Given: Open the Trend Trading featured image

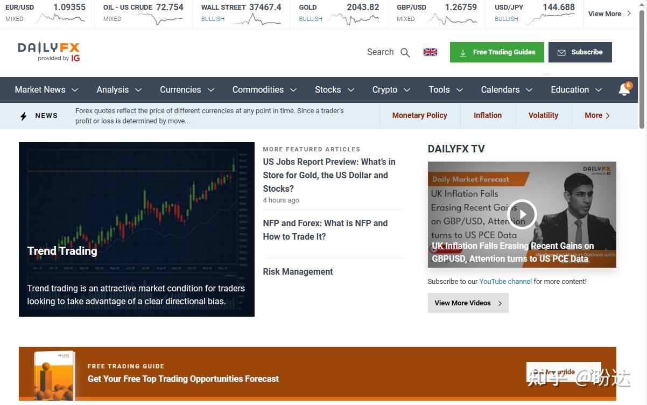Looking at the screenshot, I should (137, 229).
